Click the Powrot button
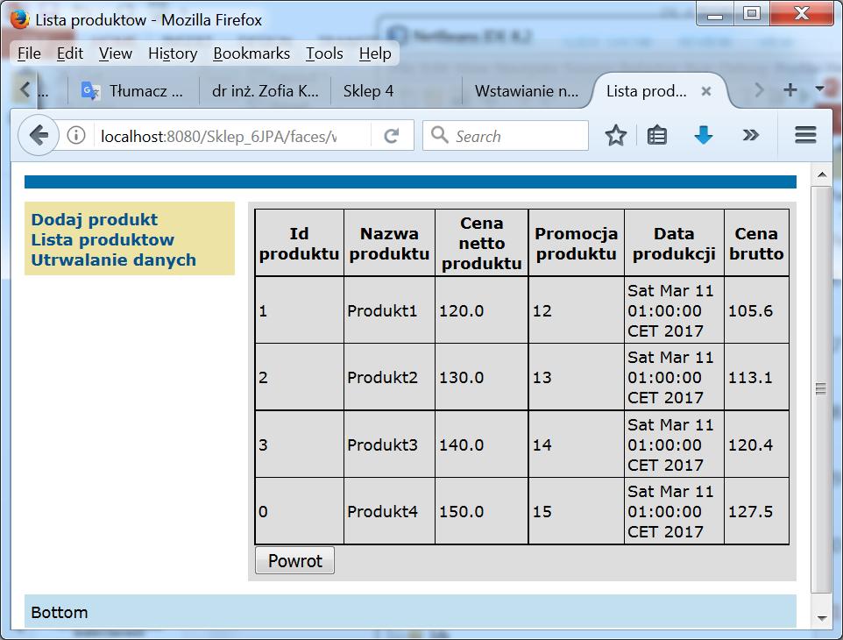The width and height of the screenshot is (843, 640). coord(294,560)
